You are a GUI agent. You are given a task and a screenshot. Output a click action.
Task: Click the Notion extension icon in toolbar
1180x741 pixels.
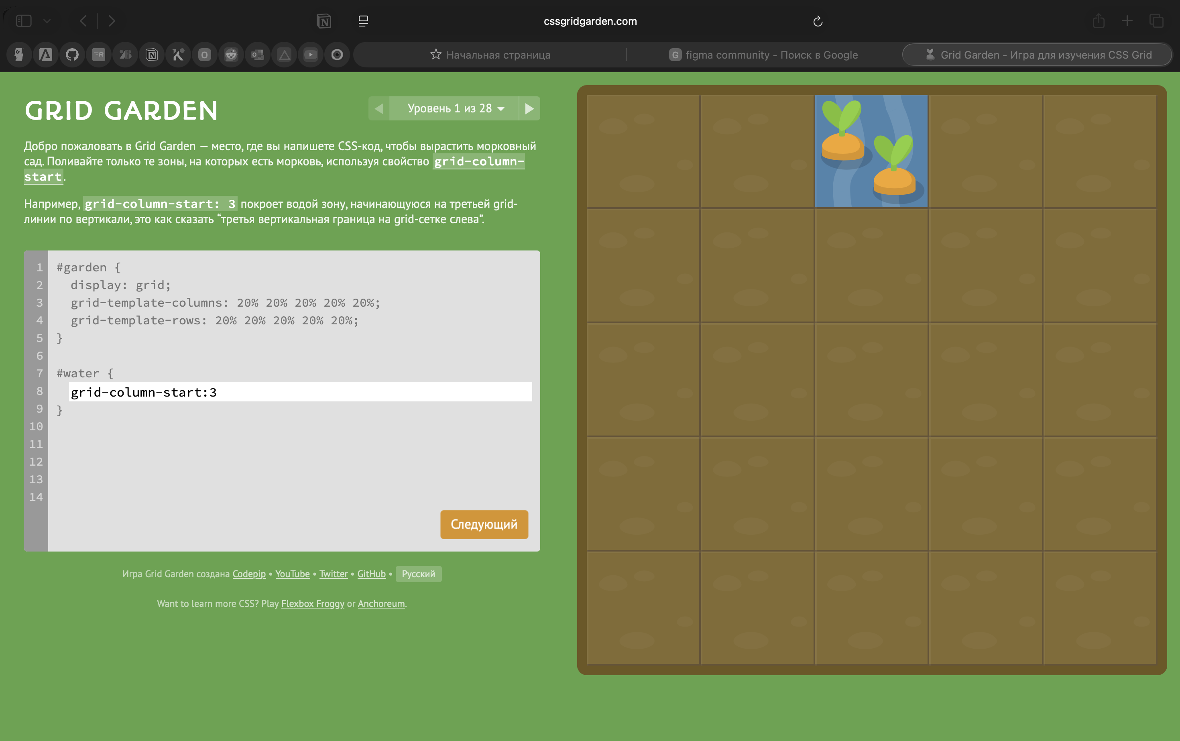[x=324, y=21]
